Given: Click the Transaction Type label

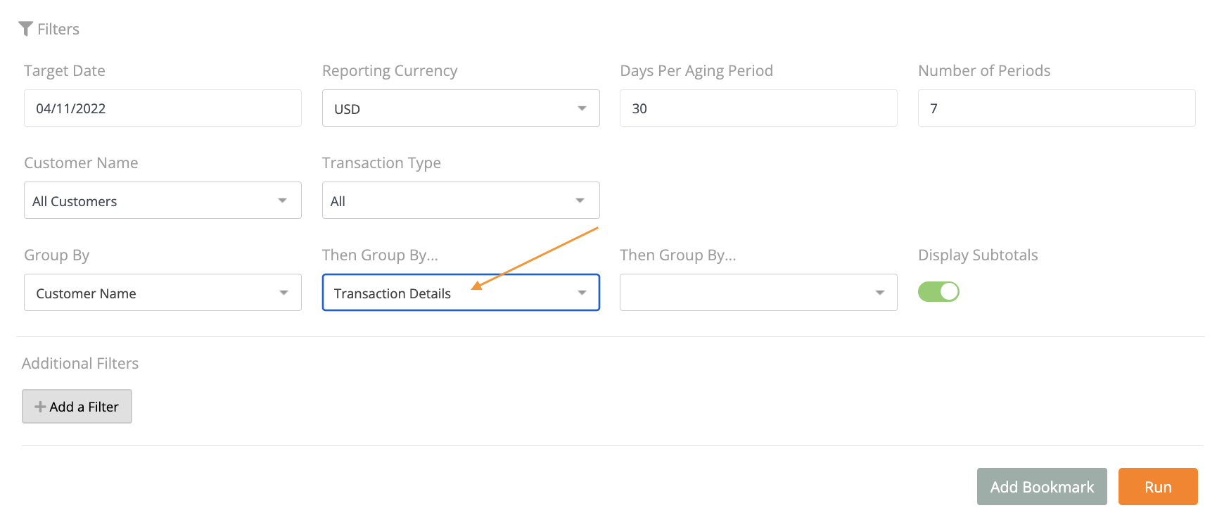Looking at the screenshot, I should [381, 163].
